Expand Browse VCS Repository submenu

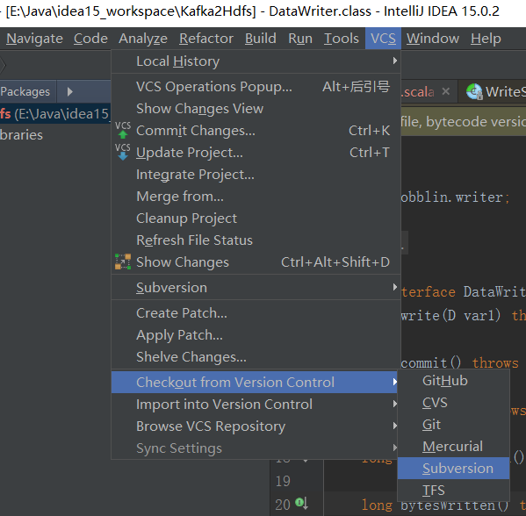tap(256, 426)
